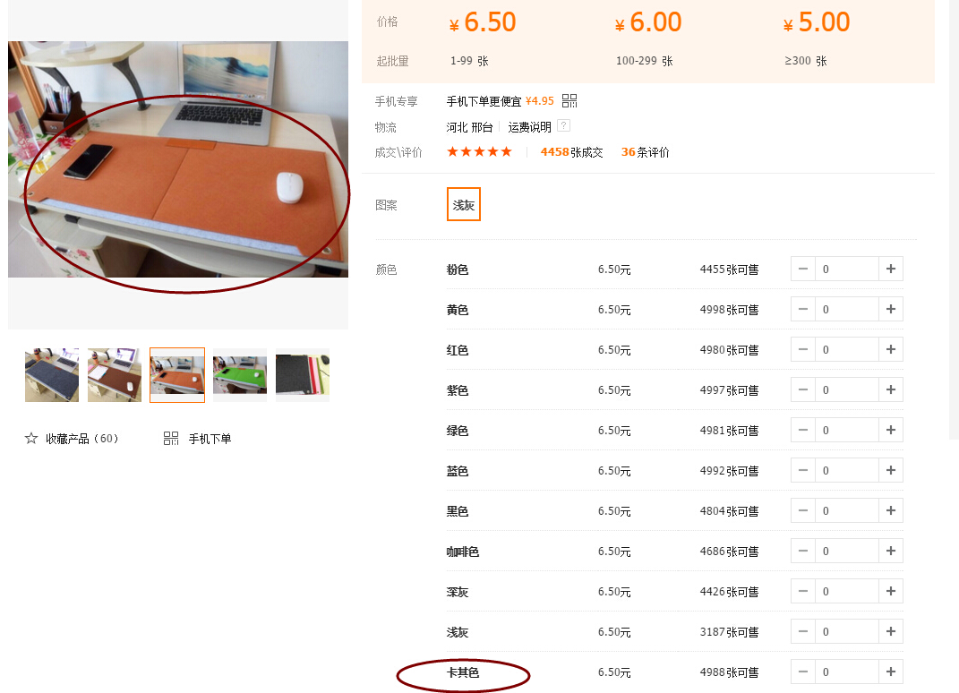Reduce 蓝色 quantity using minus button
This screenshot has width=959, height=693.
click(x=803, y=471)
